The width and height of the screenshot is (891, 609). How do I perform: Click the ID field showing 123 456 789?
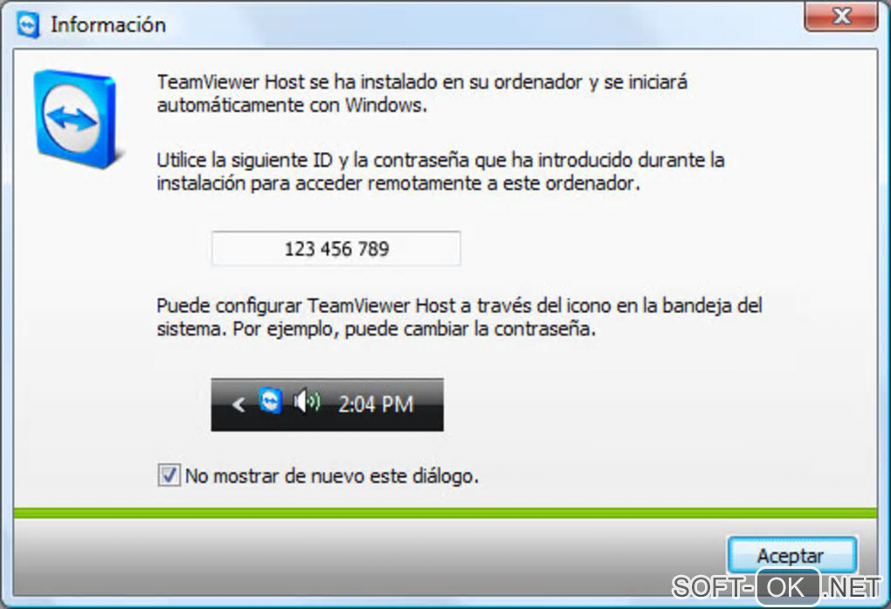(x=335, y=248)
